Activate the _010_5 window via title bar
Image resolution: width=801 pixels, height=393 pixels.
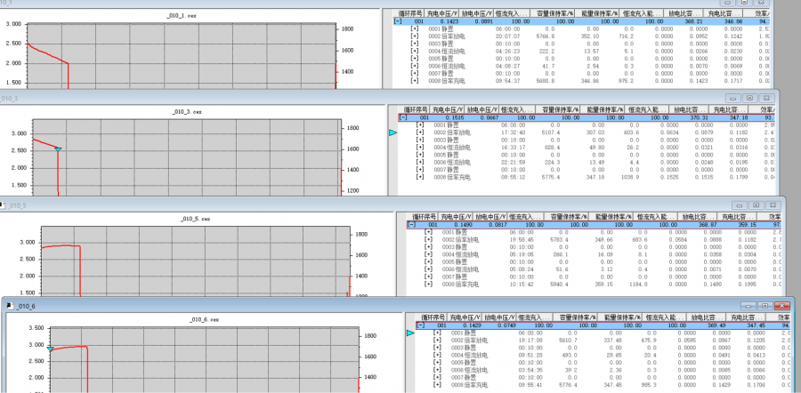[x=356, y=205]
